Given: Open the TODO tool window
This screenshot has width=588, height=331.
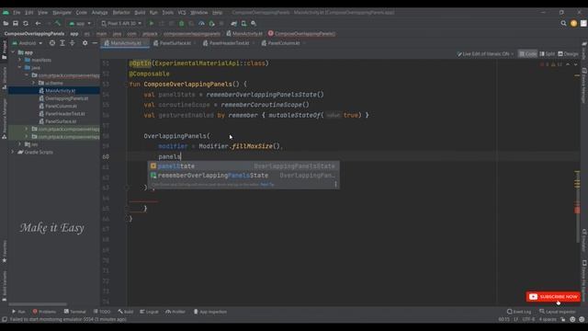Looking at the screenshot, I should (102, 312).
